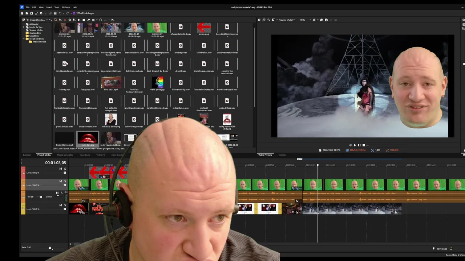Copy preview snapshot to clipboard
The height and width of the screenshot is (261, 465).
322,20
